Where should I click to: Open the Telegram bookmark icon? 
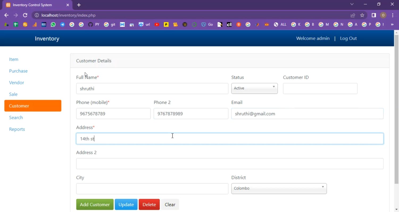coord(63,24)
